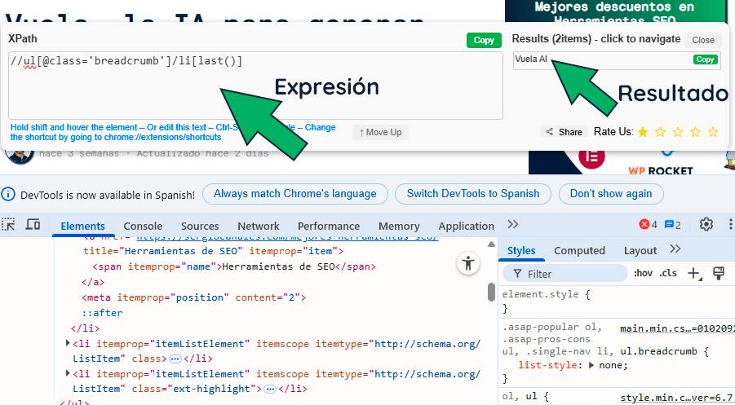Click the paintbrush icon in Styles toolbar
This screenshot has width=735, height=405.
(x=719, y=273)
